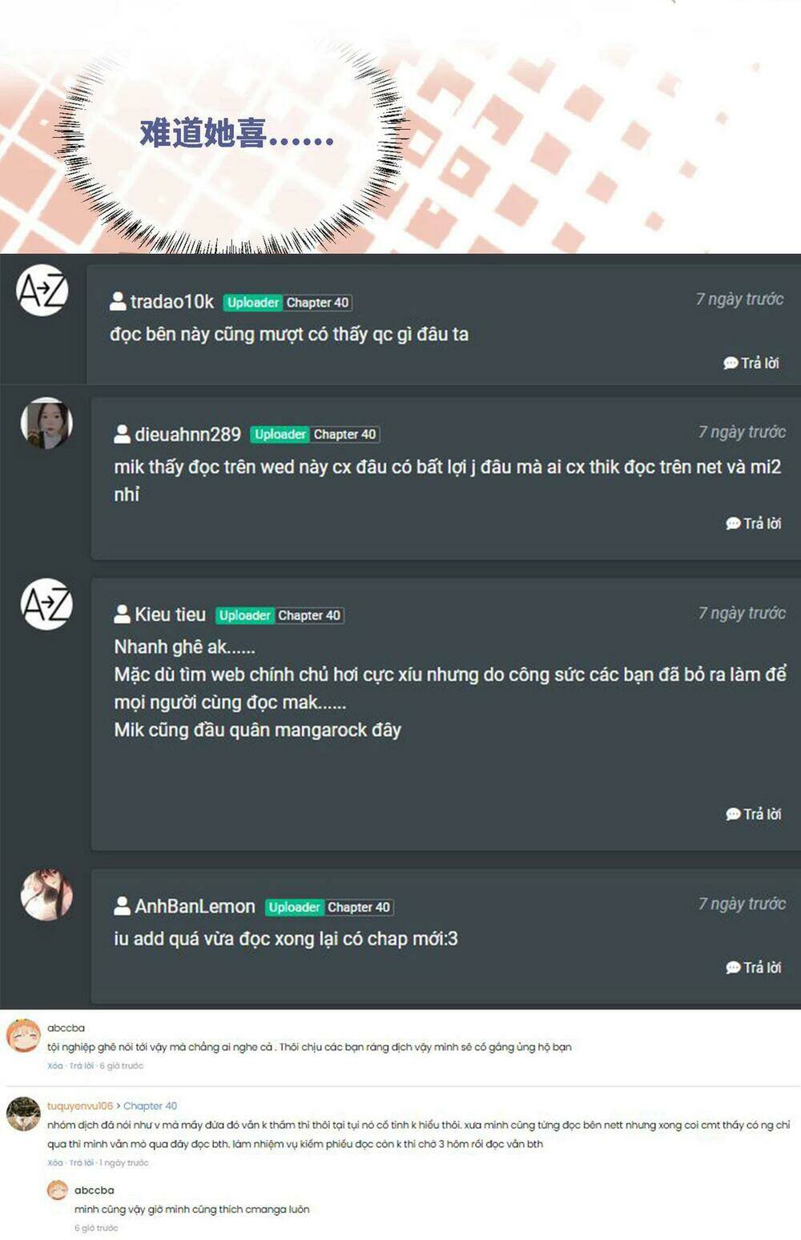Click user icon beside Kieu tieu
This screenshot has height=1240, width=801.
click(x=122, y=614)
